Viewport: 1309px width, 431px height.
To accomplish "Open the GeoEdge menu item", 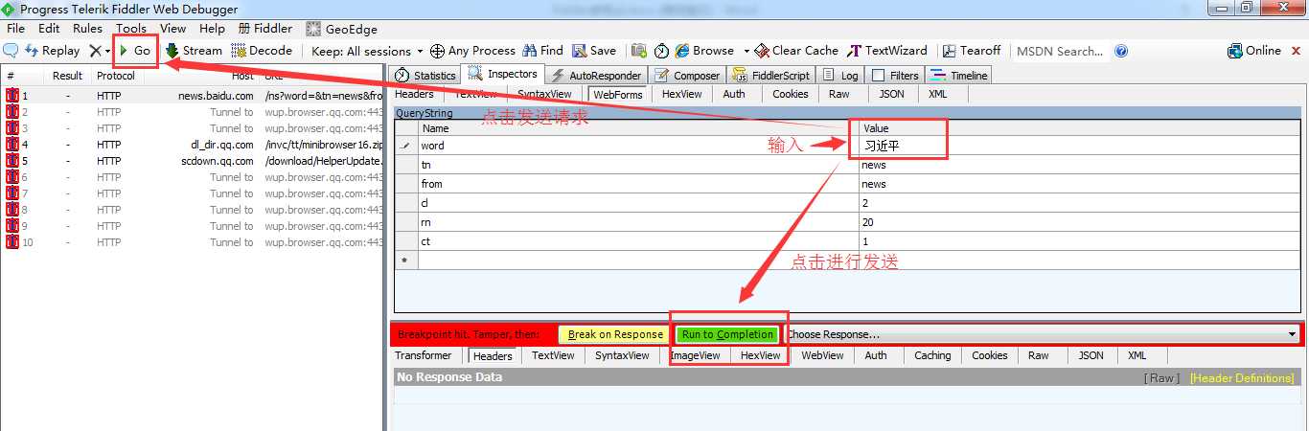I will (x=342, y=29).
